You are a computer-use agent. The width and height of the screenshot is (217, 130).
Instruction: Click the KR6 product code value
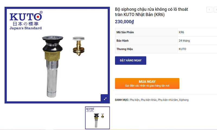(x=181, y=32)
